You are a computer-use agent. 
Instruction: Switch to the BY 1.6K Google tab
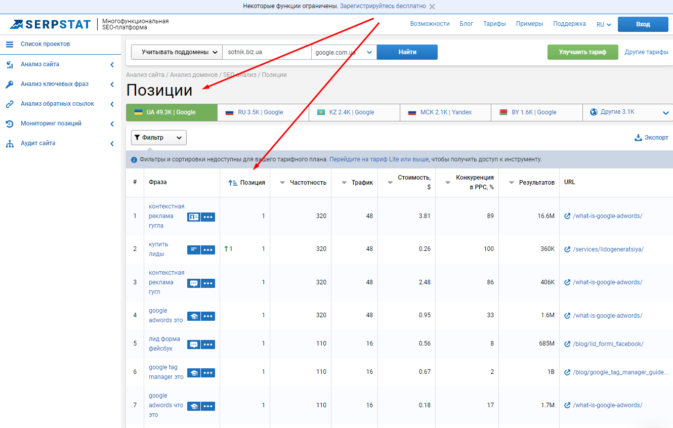536,112
